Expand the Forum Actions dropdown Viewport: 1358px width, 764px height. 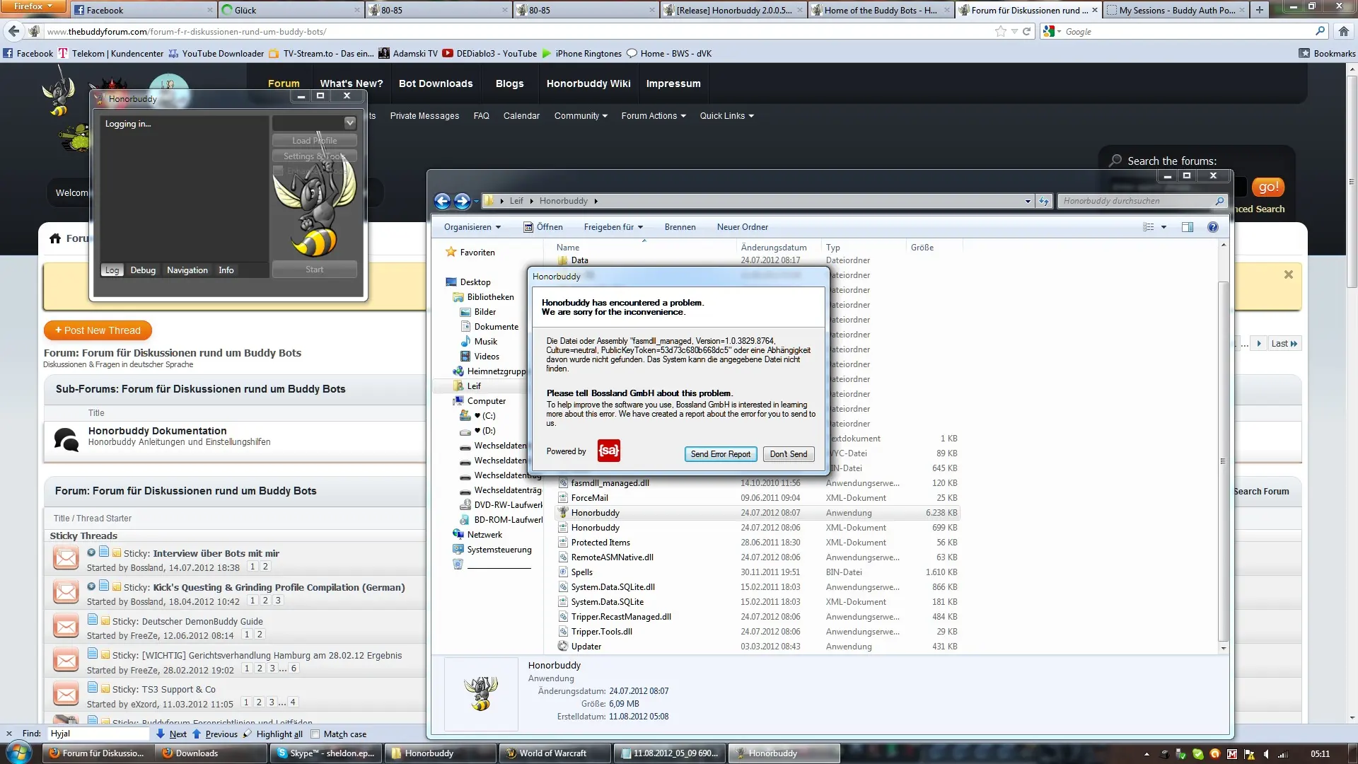click(x=654, y=116)
